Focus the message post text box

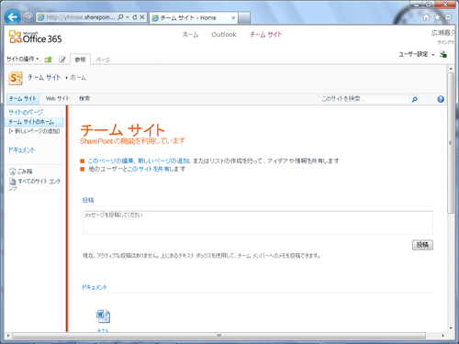pyautogui.click(x=258, y=223)
